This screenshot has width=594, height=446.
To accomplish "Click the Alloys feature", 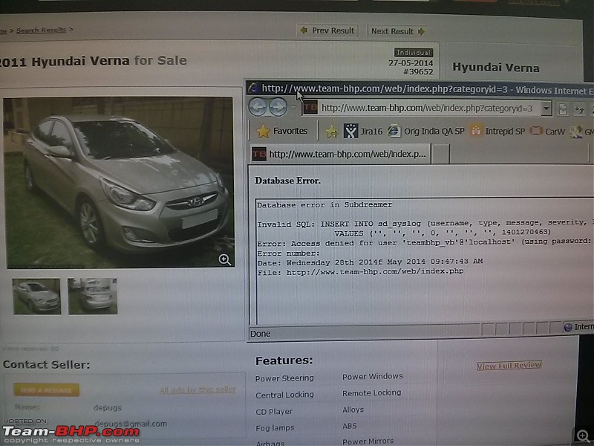I will tap(353, 410).
